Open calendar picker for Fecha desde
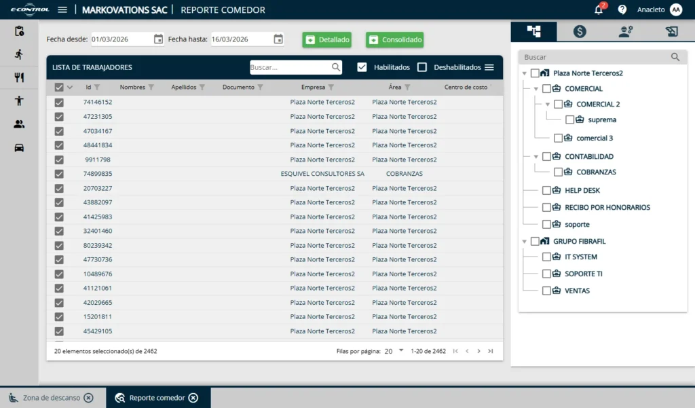The image size is (695, 408). [158, 39]
